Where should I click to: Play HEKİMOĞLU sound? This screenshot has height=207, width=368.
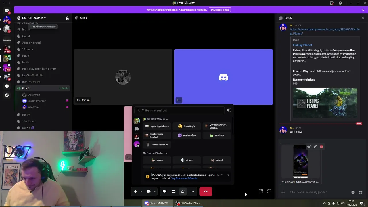click(x=187, y=135)
